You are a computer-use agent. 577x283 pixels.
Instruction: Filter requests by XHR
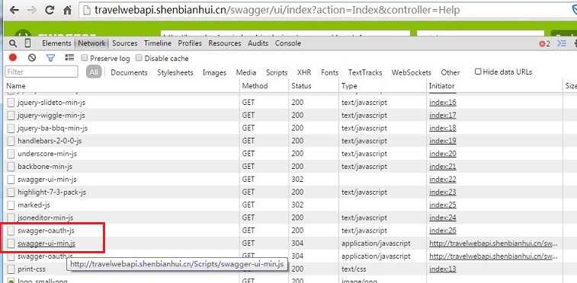tap(304, 73)
